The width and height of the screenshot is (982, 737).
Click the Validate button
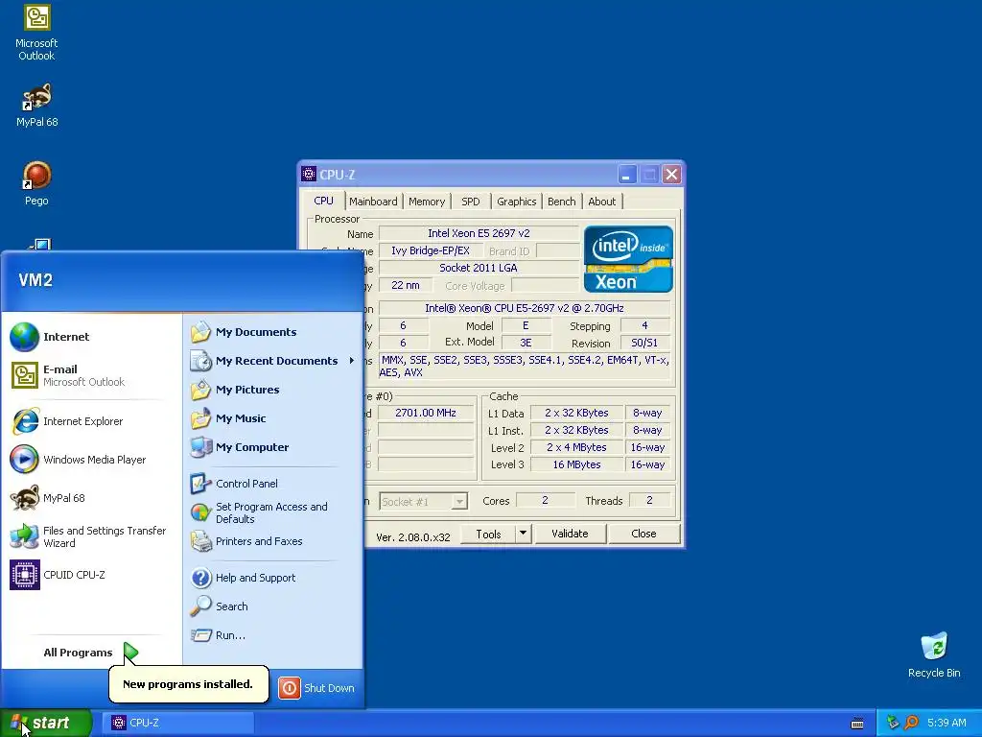pos(570,534)
